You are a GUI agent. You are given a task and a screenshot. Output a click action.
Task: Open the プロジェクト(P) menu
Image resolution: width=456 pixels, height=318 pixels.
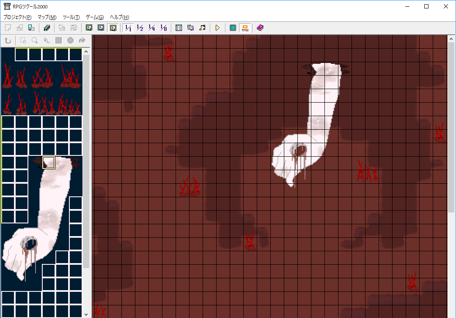tap(17, 17)
